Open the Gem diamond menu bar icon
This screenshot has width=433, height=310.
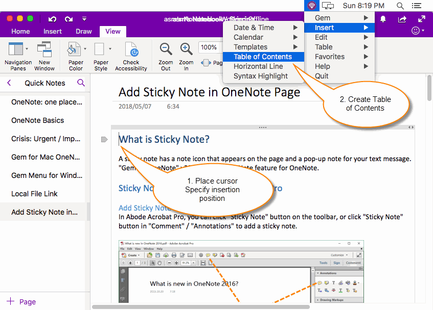coord(312,6)
